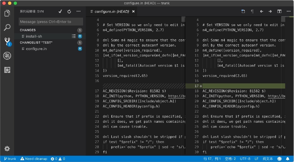Go to the previous change arrow

point(261,11)
